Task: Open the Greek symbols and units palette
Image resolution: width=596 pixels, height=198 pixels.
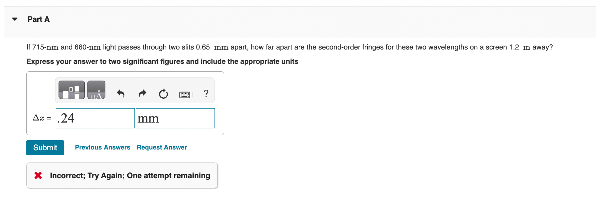Action: coord(96,90)
